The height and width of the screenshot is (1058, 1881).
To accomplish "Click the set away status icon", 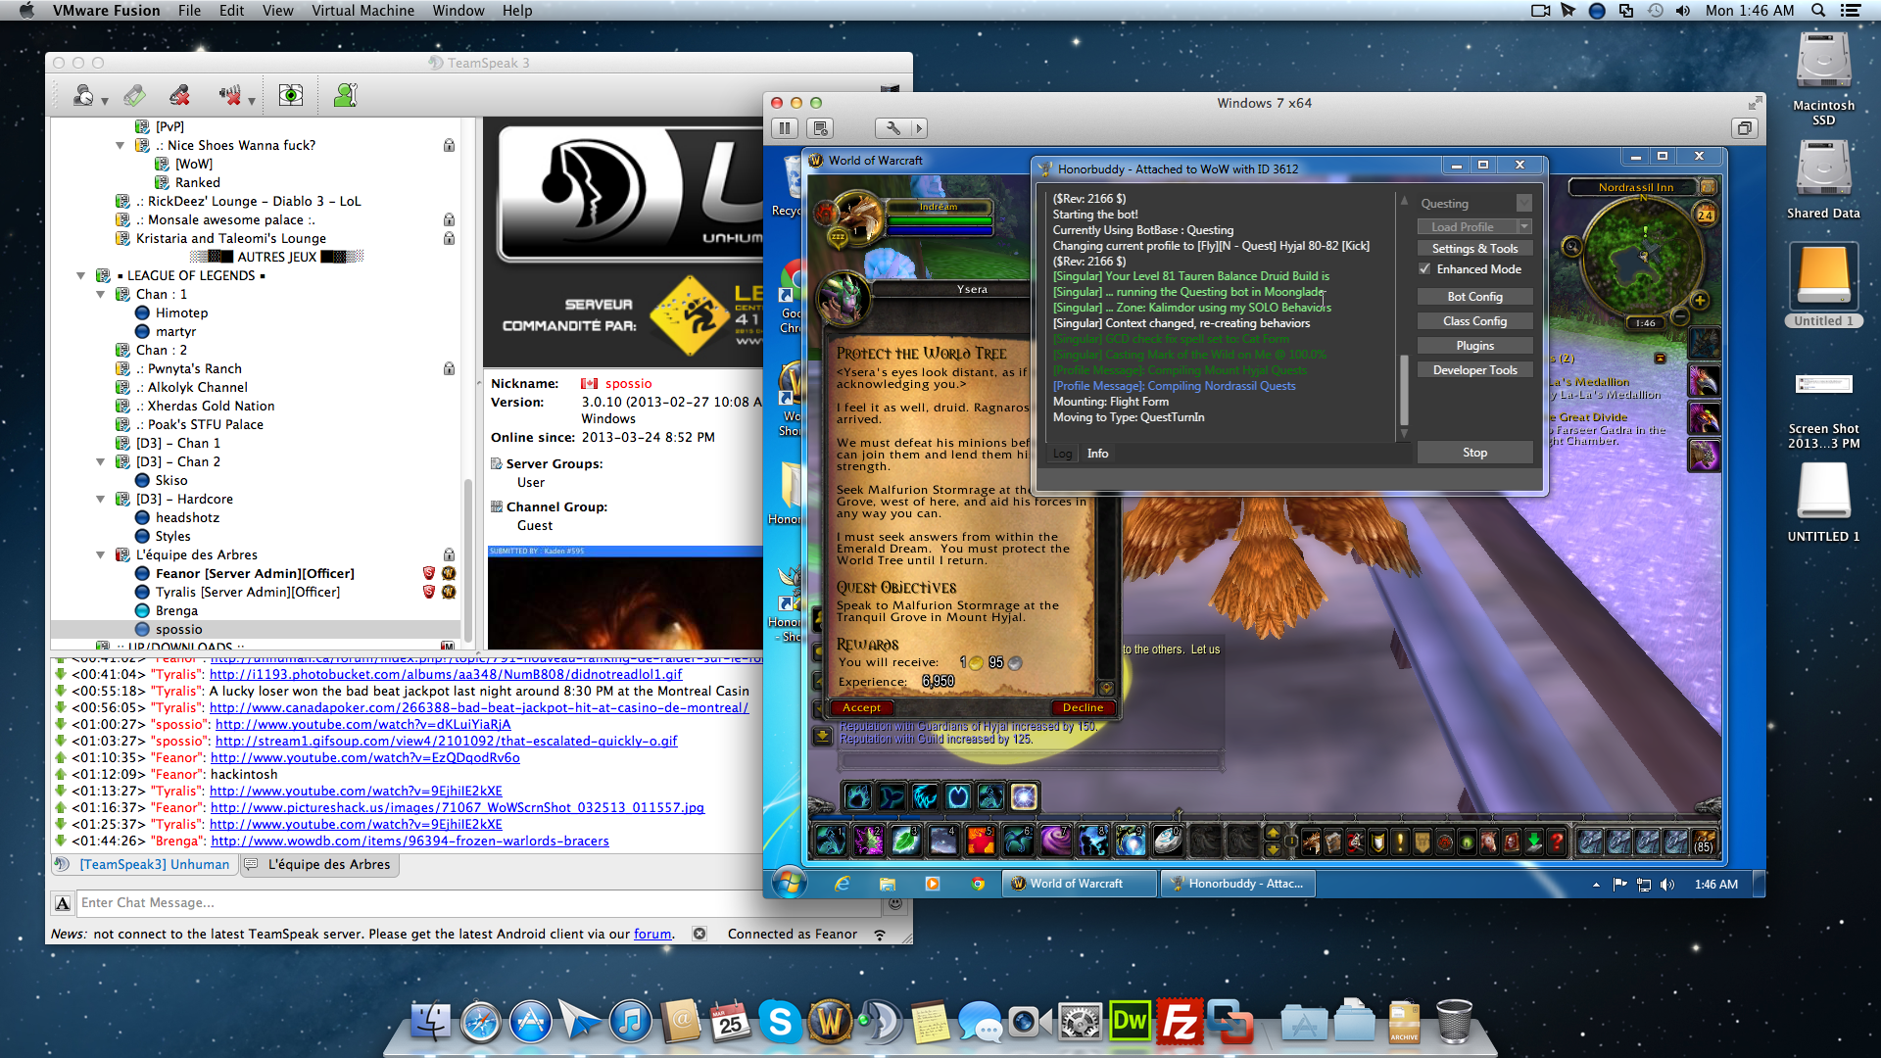I will point(83,95).
